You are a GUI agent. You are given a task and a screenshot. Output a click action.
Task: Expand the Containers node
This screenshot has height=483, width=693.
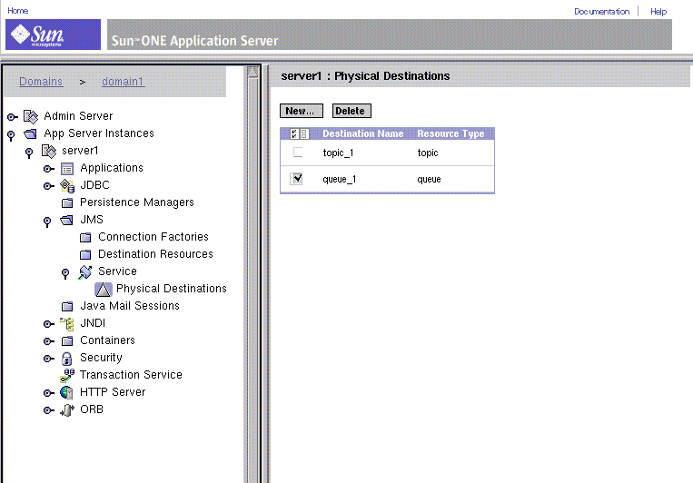tap(49, 341)
